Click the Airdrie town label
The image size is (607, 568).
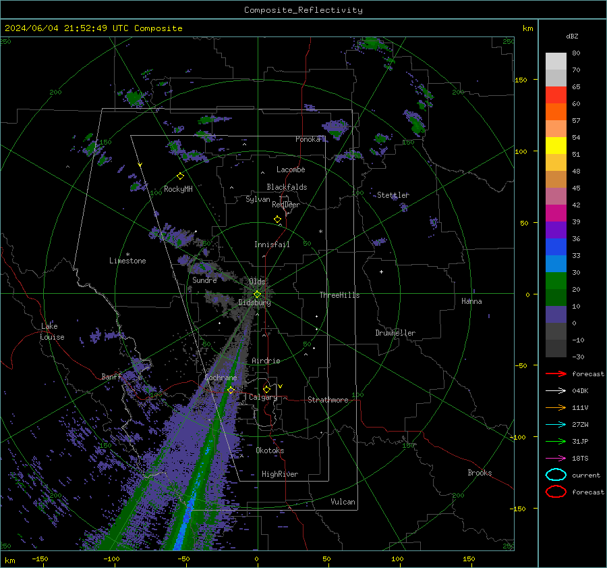click(x=266, y=361)
